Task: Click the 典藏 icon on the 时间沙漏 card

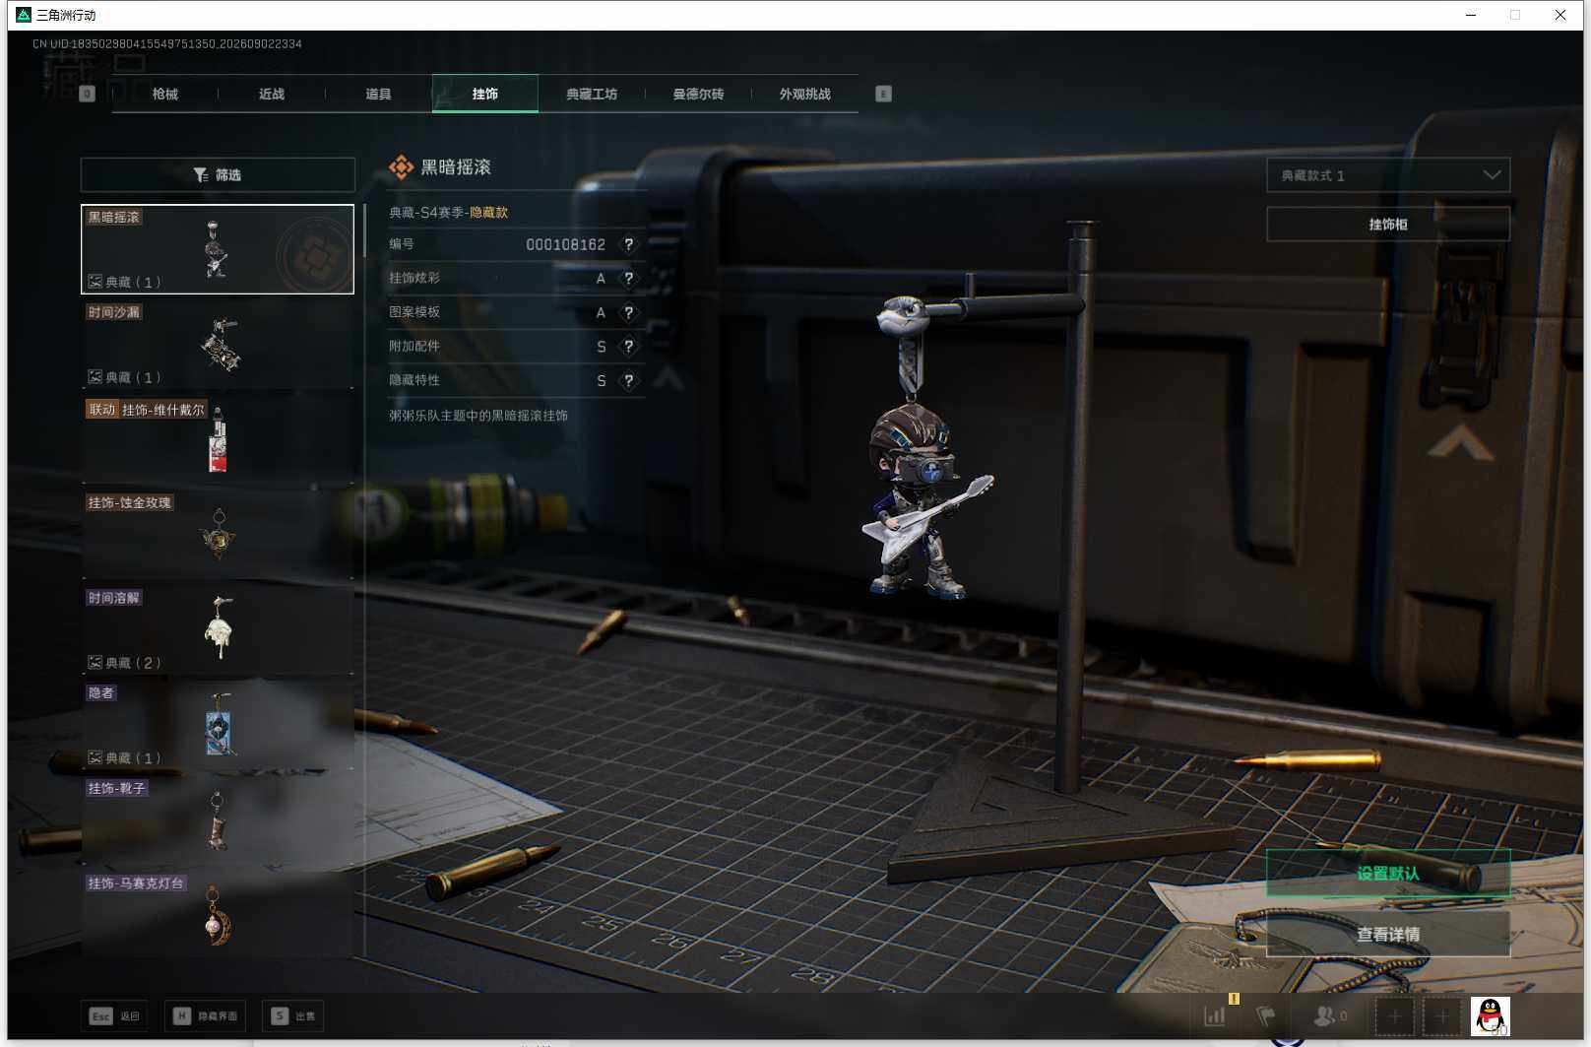Action: [x=95, y=377]
